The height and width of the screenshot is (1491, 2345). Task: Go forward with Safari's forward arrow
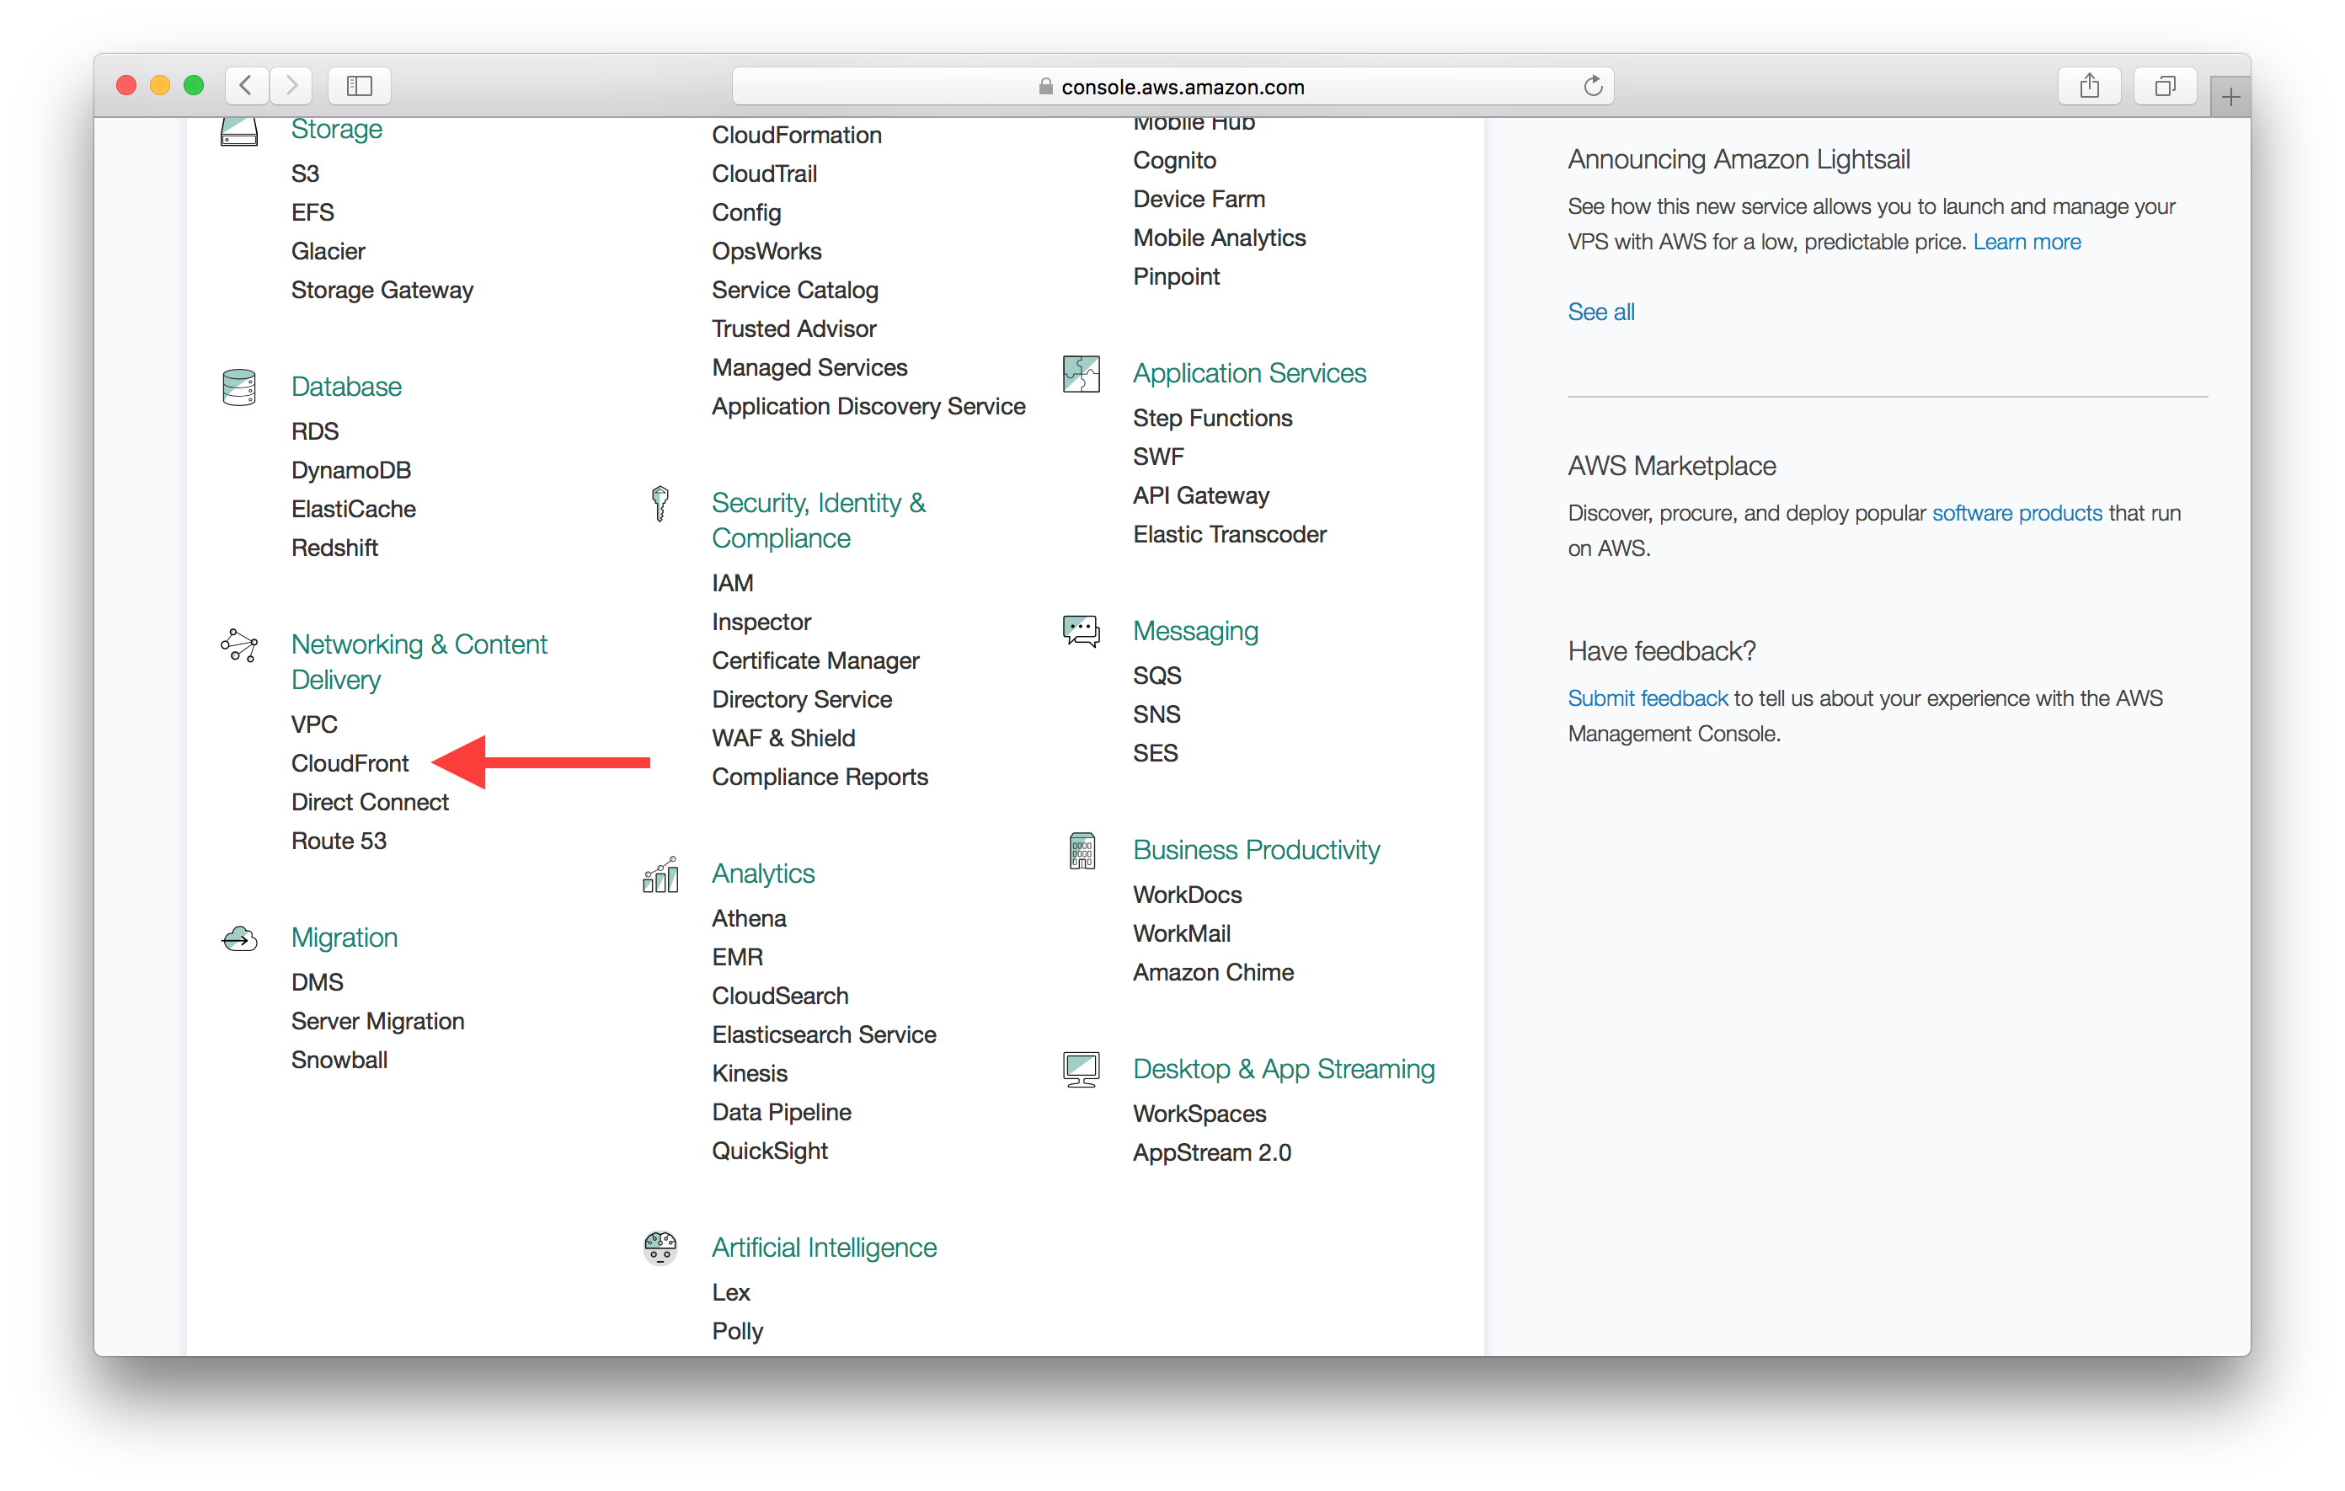point(291,86)
